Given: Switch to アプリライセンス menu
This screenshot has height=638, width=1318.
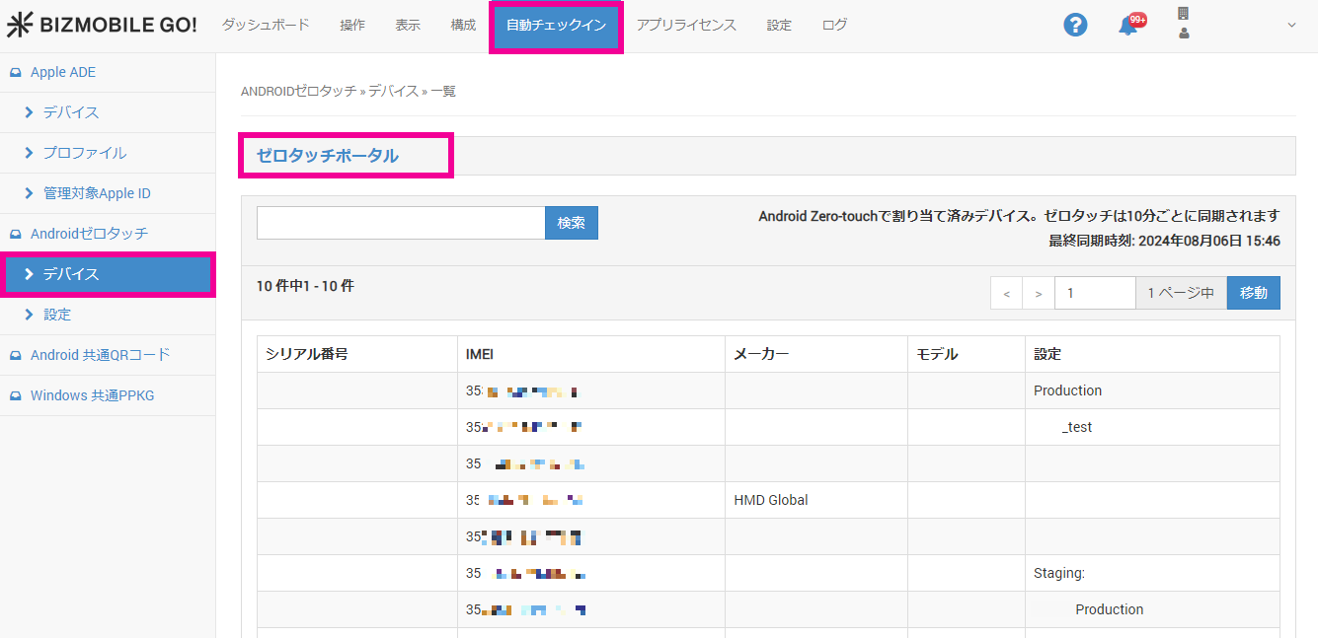Looking at the screenshot, I should (x=686, y=26).
